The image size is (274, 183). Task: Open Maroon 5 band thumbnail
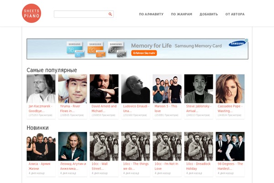[x=167, y=89]
